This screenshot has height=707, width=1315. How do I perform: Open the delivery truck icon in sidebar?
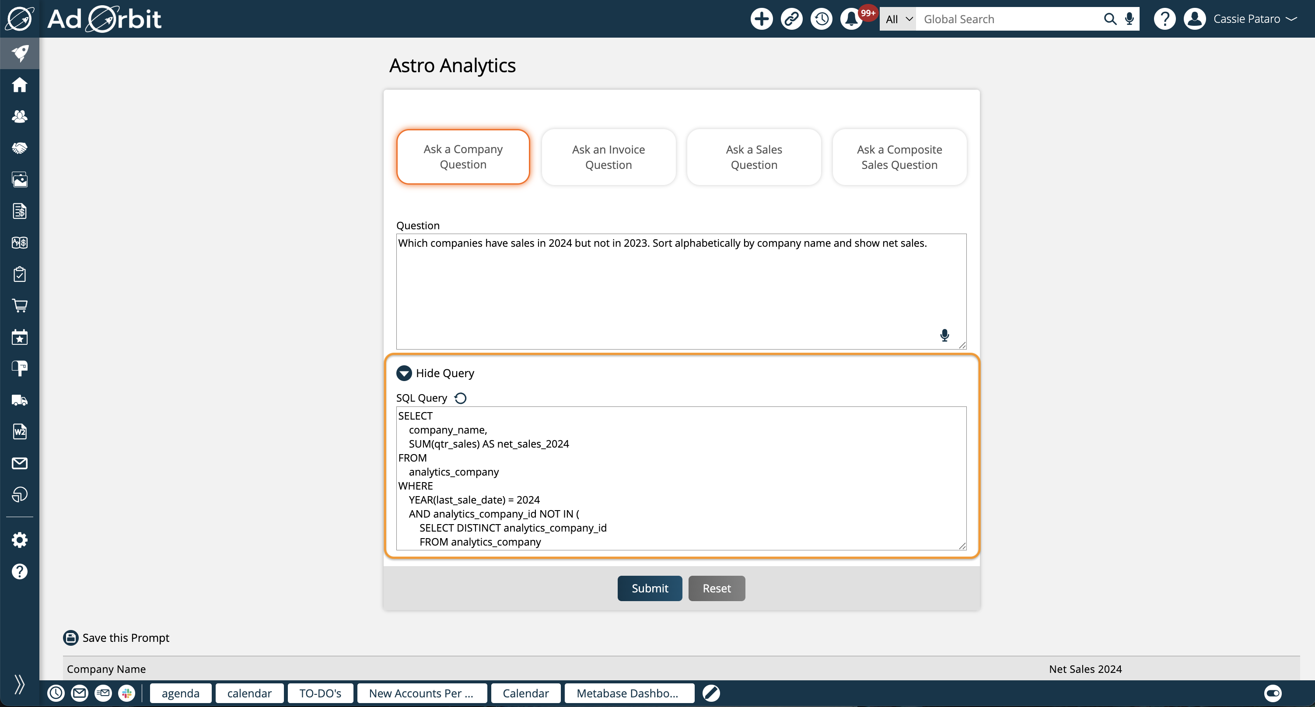tap(19, 400)
